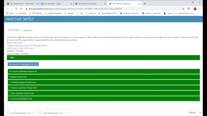Collapse Inactive customer Postal mail row
The image size is (207, 116).
[x=104, y=88]
